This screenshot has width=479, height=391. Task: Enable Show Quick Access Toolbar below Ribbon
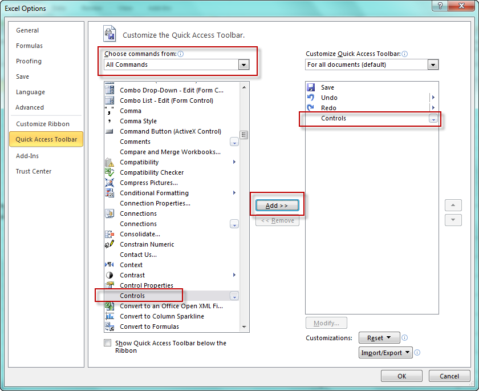coord(108,342)
